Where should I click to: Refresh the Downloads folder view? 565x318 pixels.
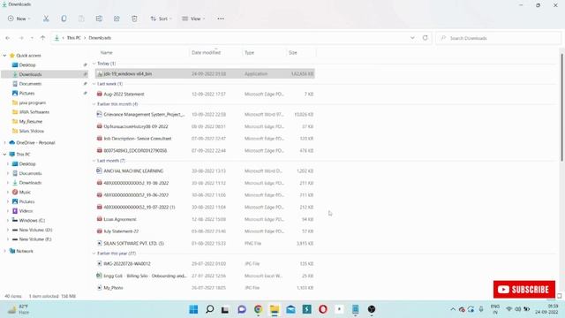click(x=426, y=38)
